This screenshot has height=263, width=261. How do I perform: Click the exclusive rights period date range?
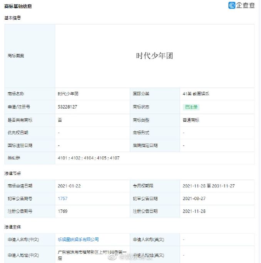(x=209, y=186)
